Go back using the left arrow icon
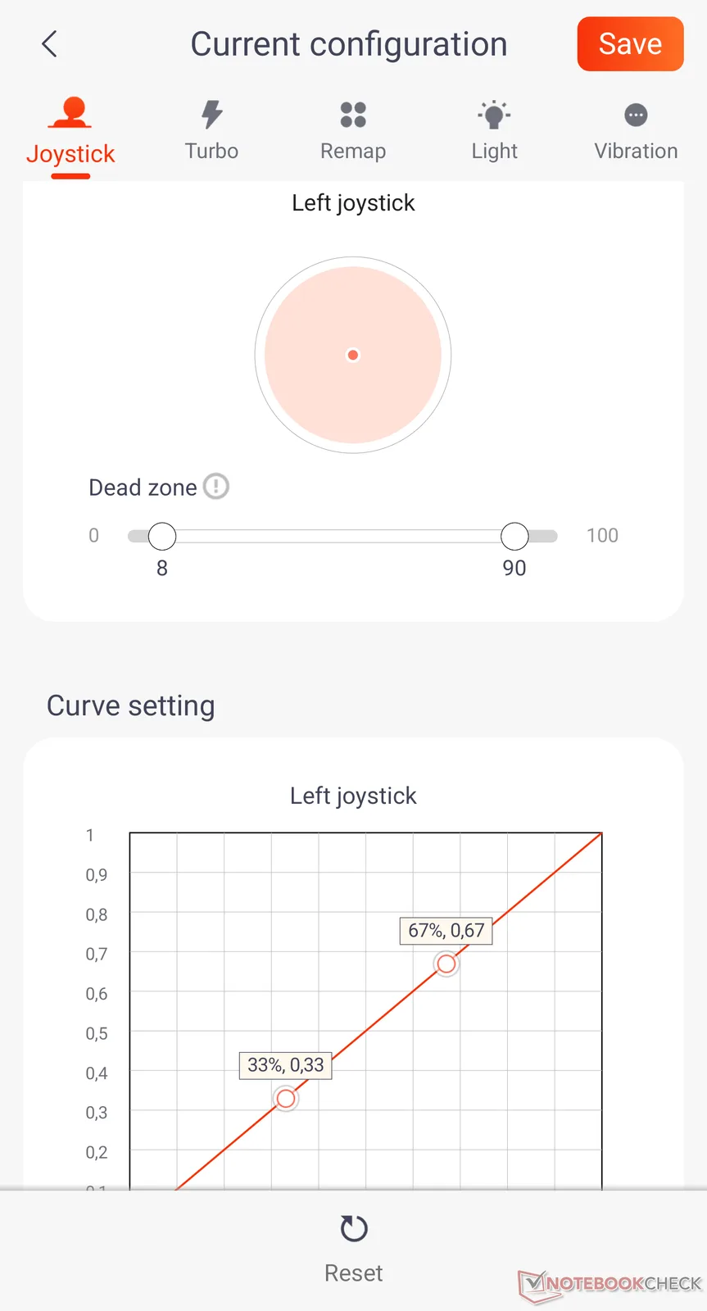This screenshot has height=1311, width=707. (x=50, y=44)
